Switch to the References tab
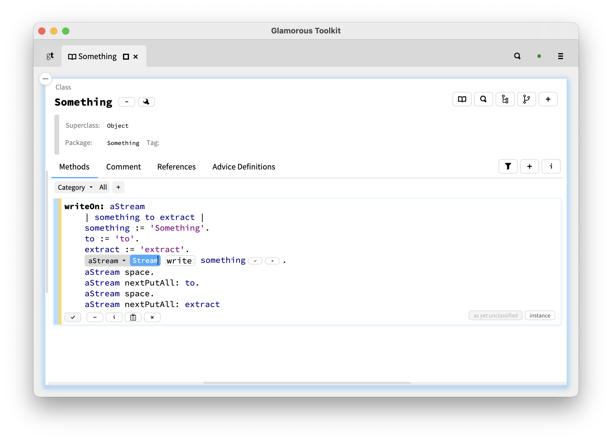This screenshot has height=441, width=612. (176, 167)
